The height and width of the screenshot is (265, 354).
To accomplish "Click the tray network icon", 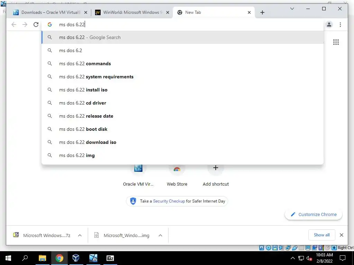I will (301, 258).
